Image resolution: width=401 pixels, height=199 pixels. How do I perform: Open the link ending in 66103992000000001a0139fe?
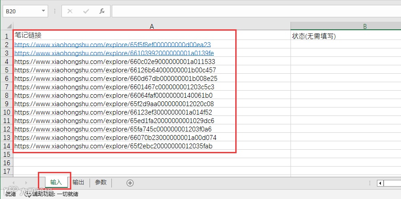pos(114,53)
